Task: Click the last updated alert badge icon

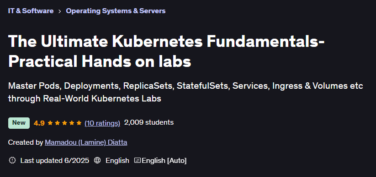Action: coord(12,160)
